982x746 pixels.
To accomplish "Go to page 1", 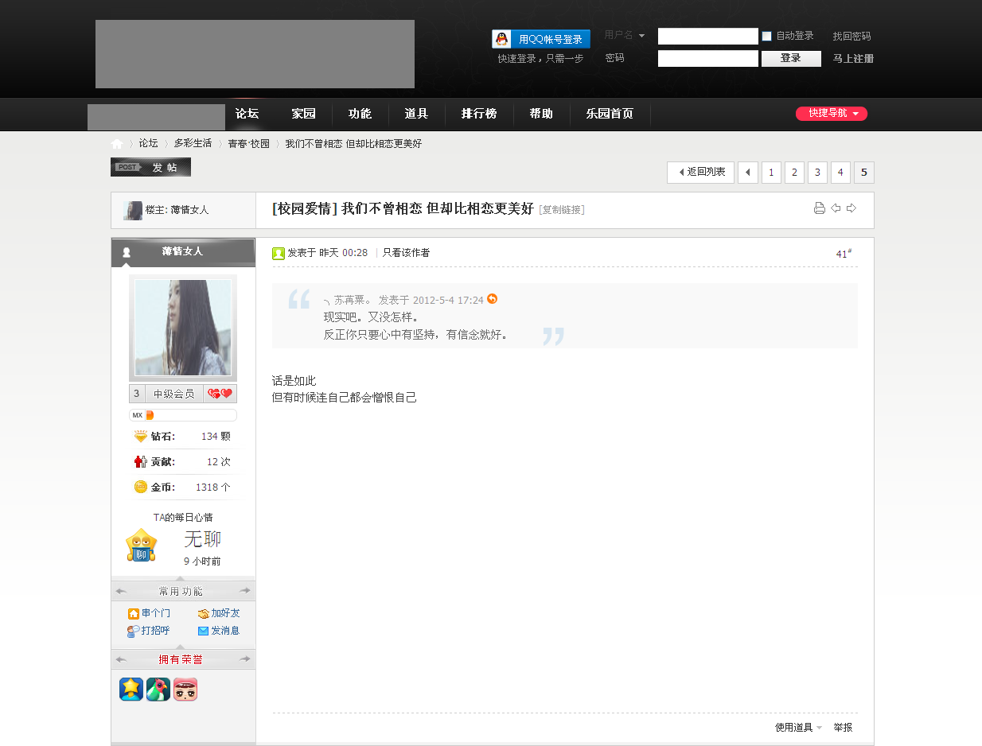I will (x=771, y=172).
